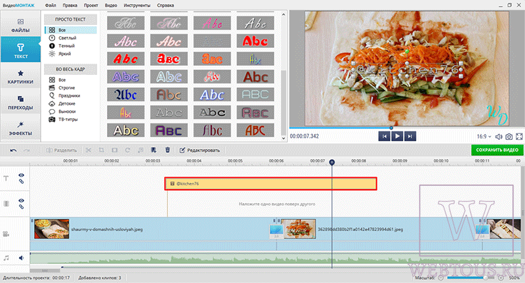Open the Картинки sidebar section
525x283 pixels.
20,77
